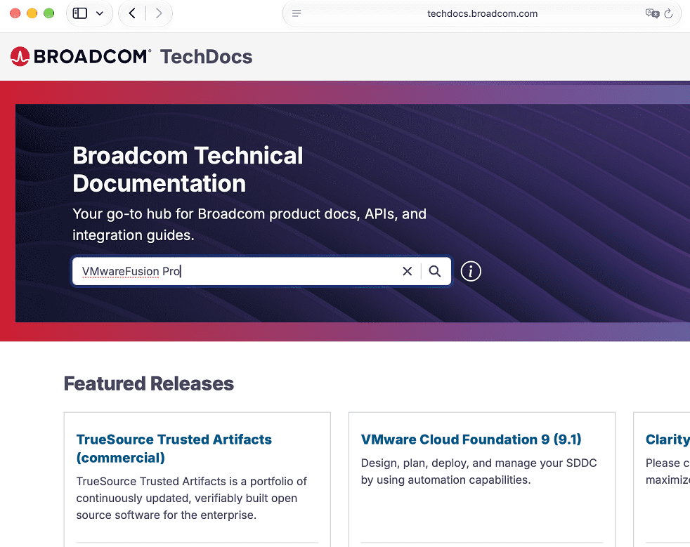The height and width of the screenshot is (547, 690).
Task: Click the green full-screen window button
Action: [49, 13]
